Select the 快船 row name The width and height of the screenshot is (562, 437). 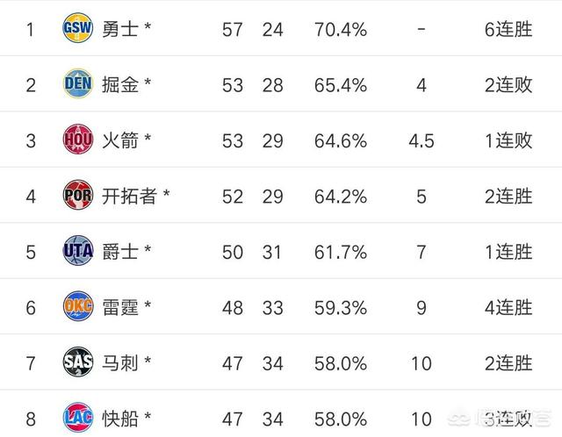[120, 419]
